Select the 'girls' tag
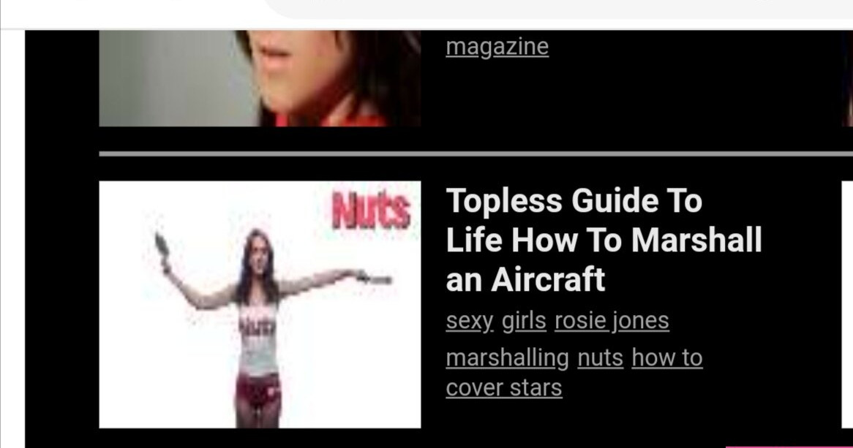 click(524, 321)
